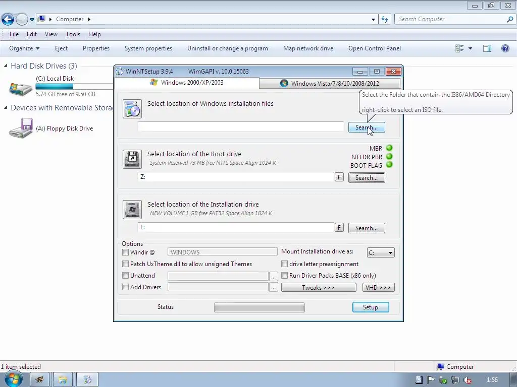The image size is (517, 387).
Task: Enable drive letter preassignment checkbox
Action: click(285, 264)
